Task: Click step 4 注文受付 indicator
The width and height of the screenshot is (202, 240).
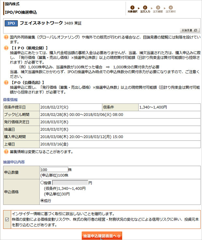Action: [170, 9]
